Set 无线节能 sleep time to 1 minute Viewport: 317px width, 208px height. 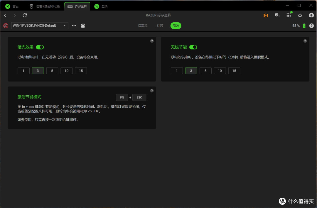point(177,71)
